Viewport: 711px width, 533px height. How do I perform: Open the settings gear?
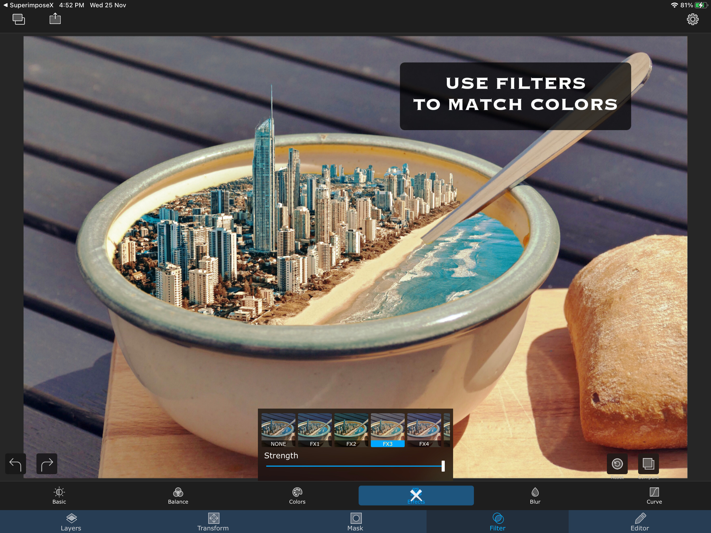(692, 19)
